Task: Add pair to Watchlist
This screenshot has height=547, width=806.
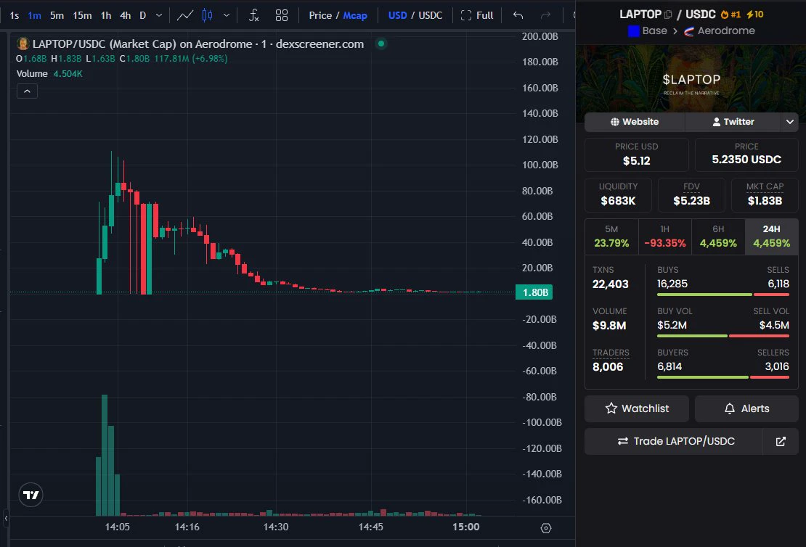Action: coord(636,408)
